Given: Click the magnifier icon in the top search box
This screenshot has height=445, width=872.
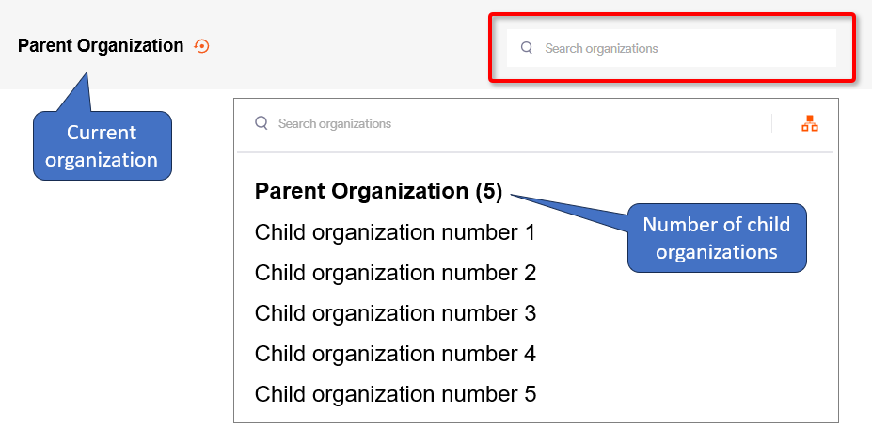Looking at the screenshot, I should (x=527, y=48).
